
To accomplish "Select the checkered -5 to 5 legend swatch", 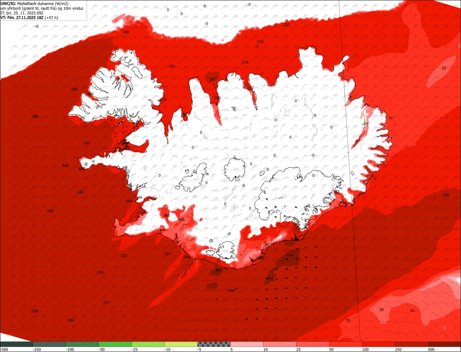I will click(214, 344).
